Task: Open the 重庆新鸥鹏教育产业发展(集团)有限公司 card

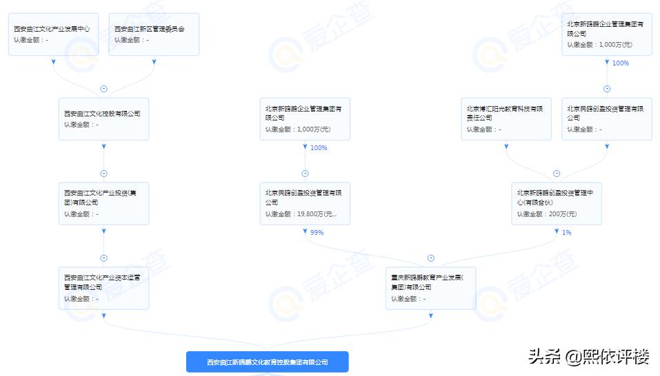Action: [430, 288]
